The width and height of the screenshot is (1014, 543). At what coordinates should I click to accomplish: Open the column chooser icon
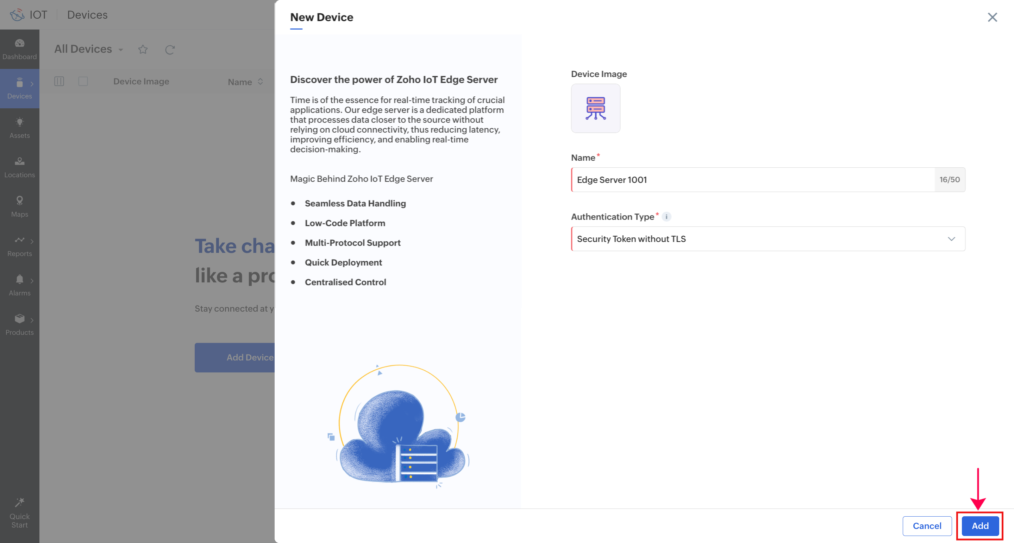tap(59, 81)
